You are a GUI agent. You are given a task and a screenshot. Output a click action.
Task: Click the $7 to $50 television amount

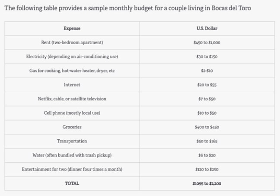[207, 99]
